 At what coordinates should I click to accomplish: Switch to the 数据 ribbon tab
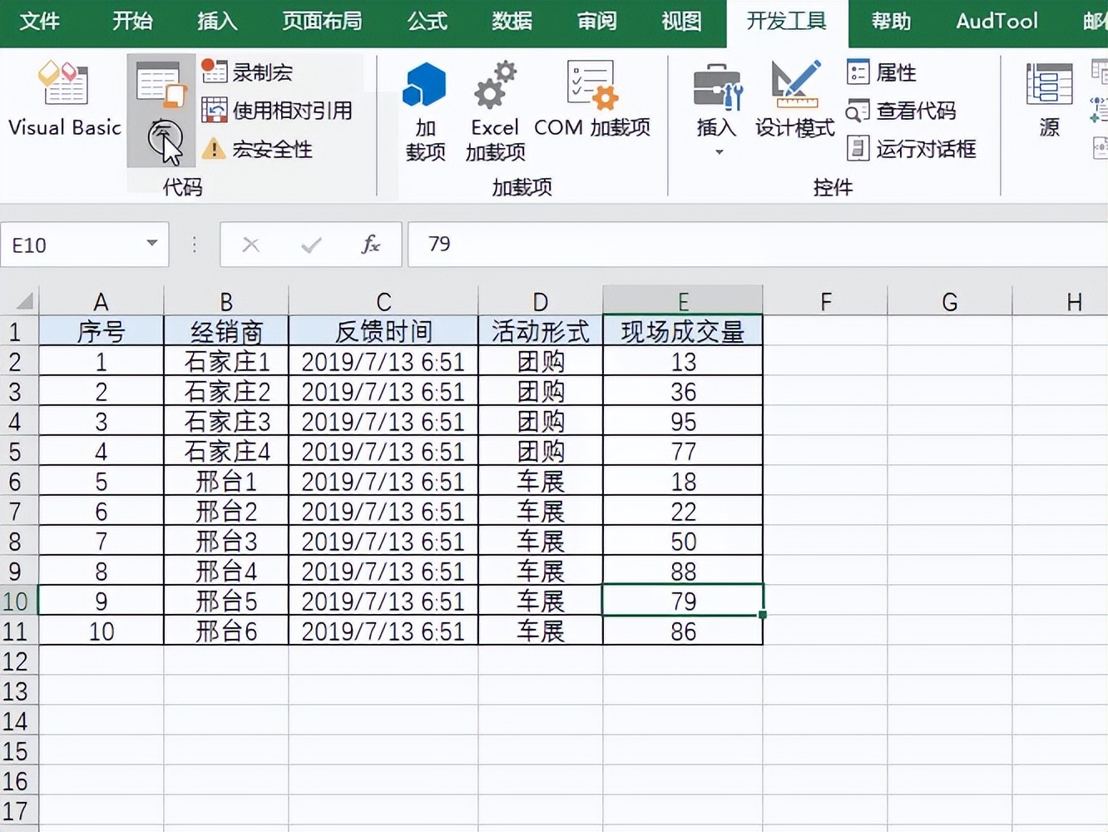tap(512, 22)
